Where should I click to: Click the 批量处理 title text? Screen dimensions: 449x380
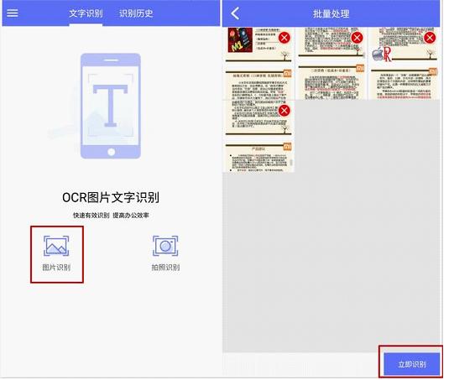(x=331, y=13)
